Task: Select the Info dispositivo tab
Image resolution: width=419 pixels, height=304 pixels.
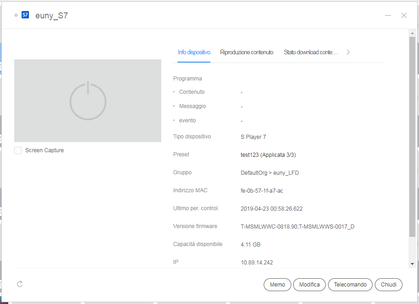Action: click(x=194, y=52)
